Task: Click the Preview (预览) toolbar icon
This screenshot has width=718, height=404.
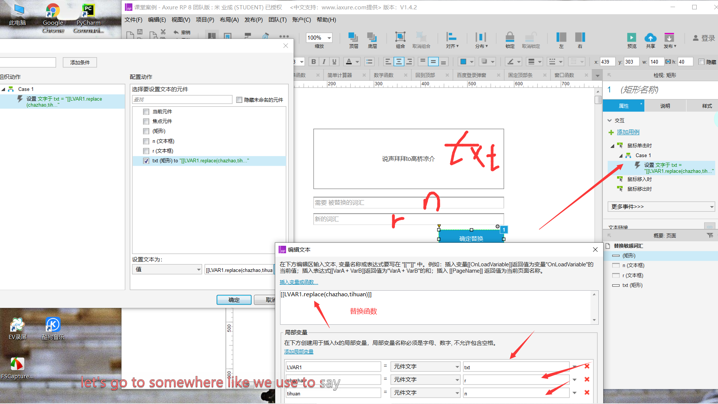Action: tap(631, 37)
